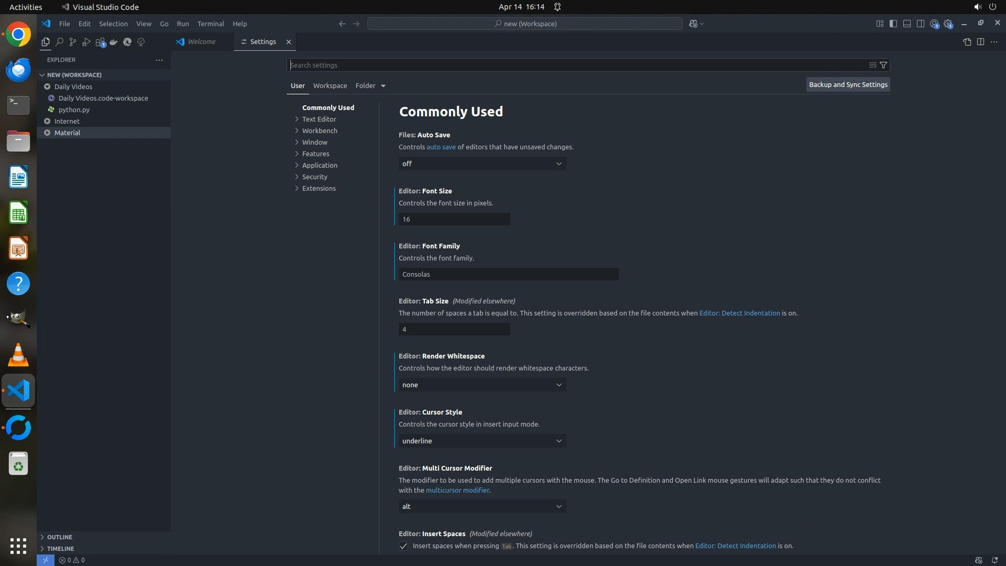Open the Source Control view icon

73,42
